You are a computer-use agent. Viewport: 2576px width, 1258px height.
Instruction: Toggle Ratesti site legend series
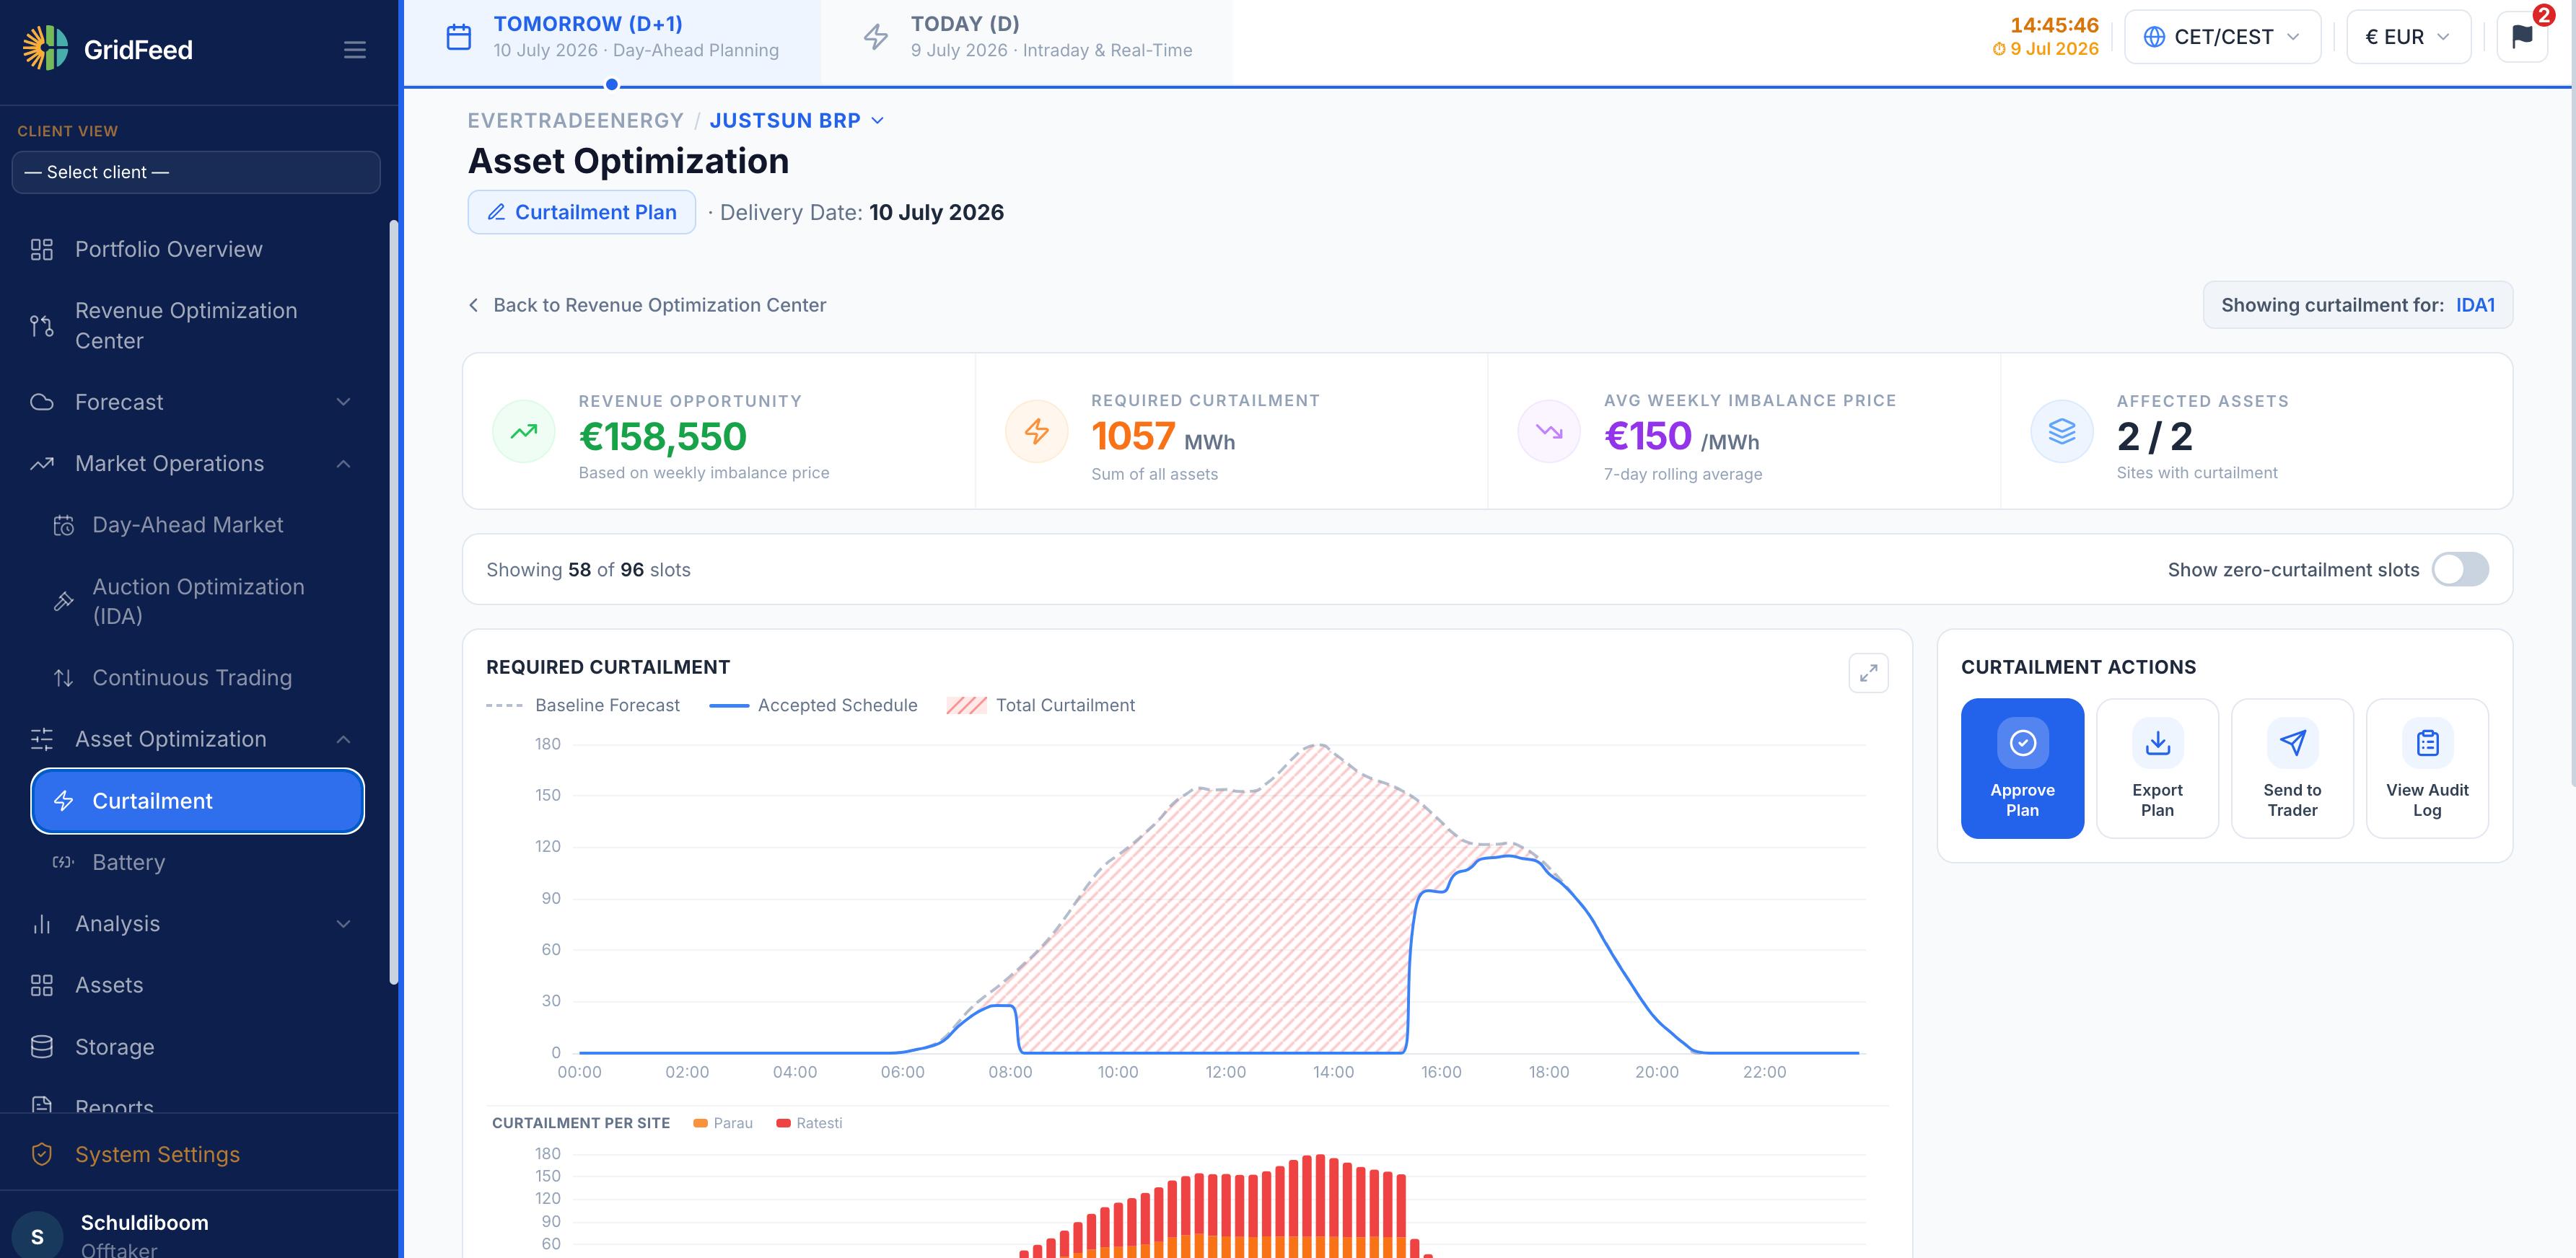pyautogui.click(x=810, y=1123)
